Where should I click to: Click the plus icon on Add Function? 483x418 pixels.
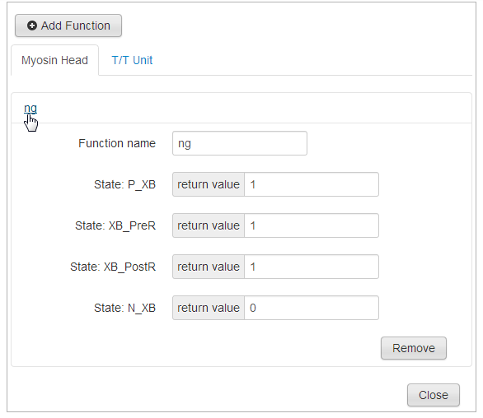click(x=32, y=26)
